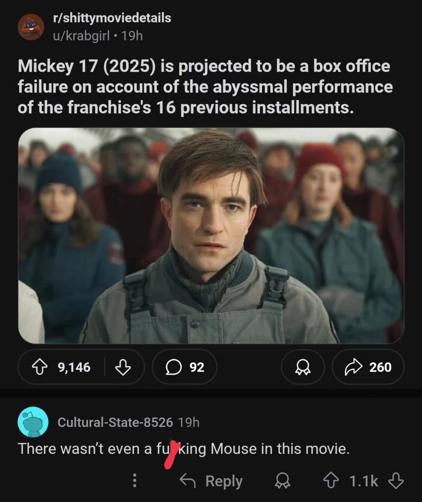
Task: Downvote the Mickey 17 post
Action: point(122,367)
